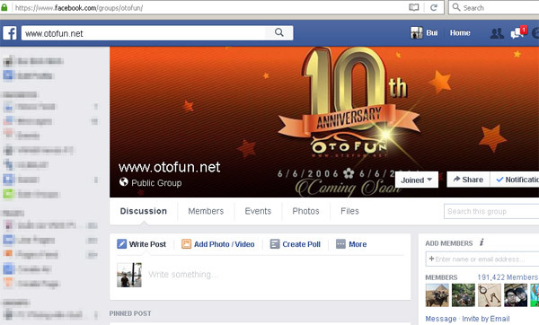
Task: Click the fourth member thumbnail photo
Action: pyautogui.click(x=516, y=295)
